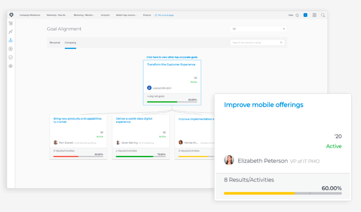Screen dimensions: 361x212
Task: Click Pam Everett's avatar photo
Action: click(x=56, y=142)
